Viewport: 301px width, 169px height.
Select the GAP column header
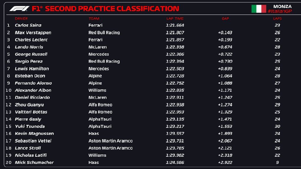(225, 19)
